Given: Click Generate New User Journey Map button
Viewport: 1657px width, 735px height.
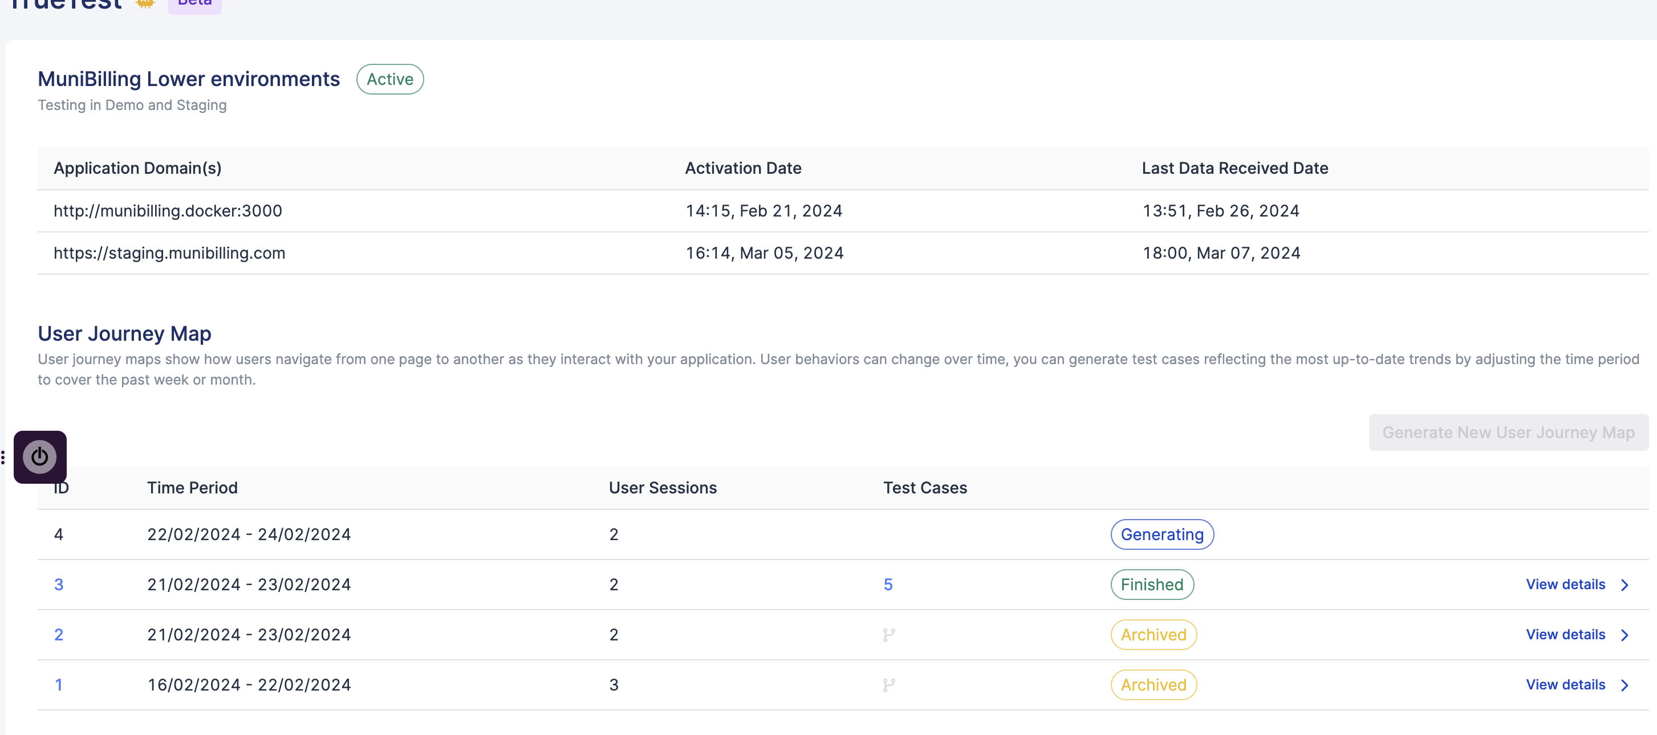Looking at the screenshot, I should (1508, 432).
